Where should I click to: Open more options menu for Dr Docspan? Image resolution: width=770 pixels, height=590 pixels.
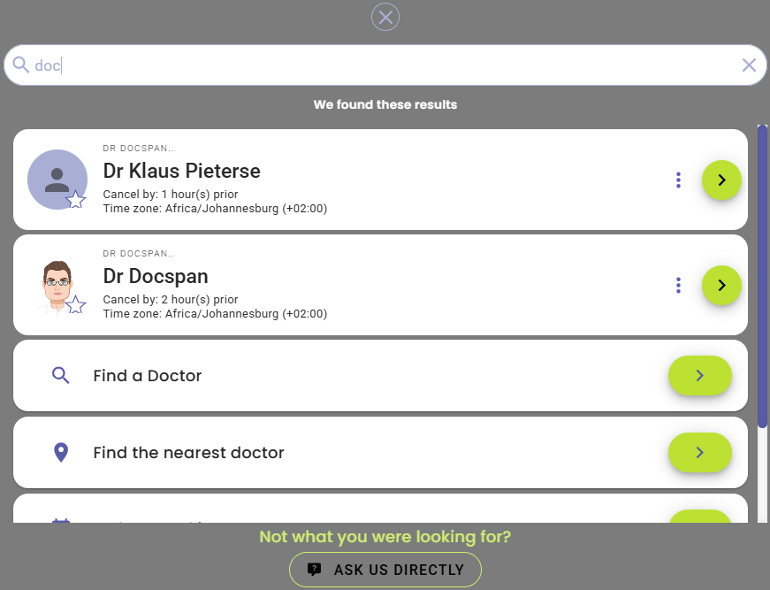pyautogui.click(x=678, y=285)
